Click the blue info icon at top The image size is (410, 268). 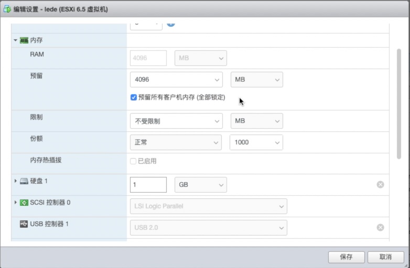170,24
